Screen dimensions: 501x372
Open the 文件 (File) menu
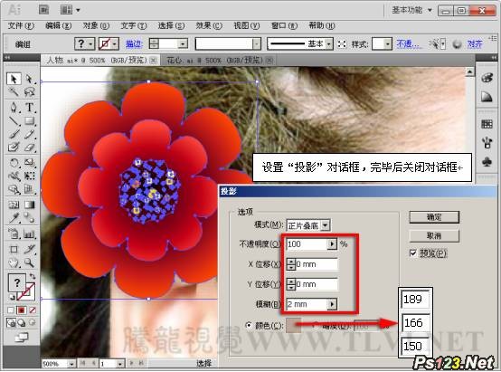pos(21,25)
